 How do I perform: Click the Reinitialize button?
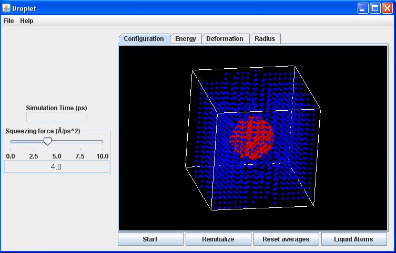(x=218, y=239)
